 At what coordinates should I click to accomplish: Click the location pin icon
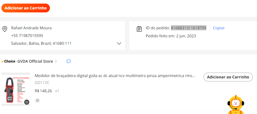[x=5, y=29]
